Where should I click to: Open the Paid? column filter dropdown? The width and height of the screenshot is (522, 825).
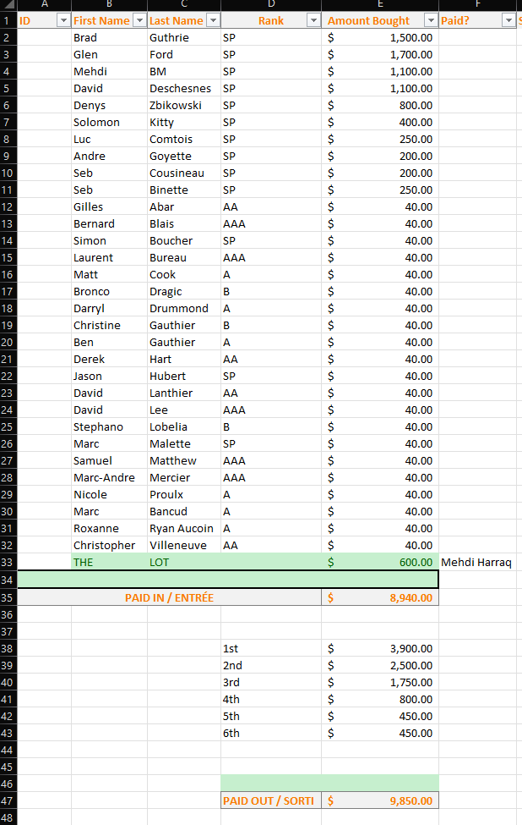508,20
